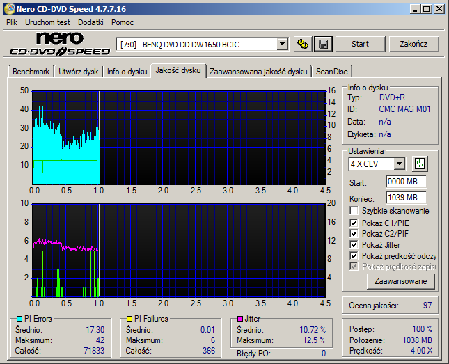Open the Dodatki menu
This screenshot has height=364, width=449.
90,22
